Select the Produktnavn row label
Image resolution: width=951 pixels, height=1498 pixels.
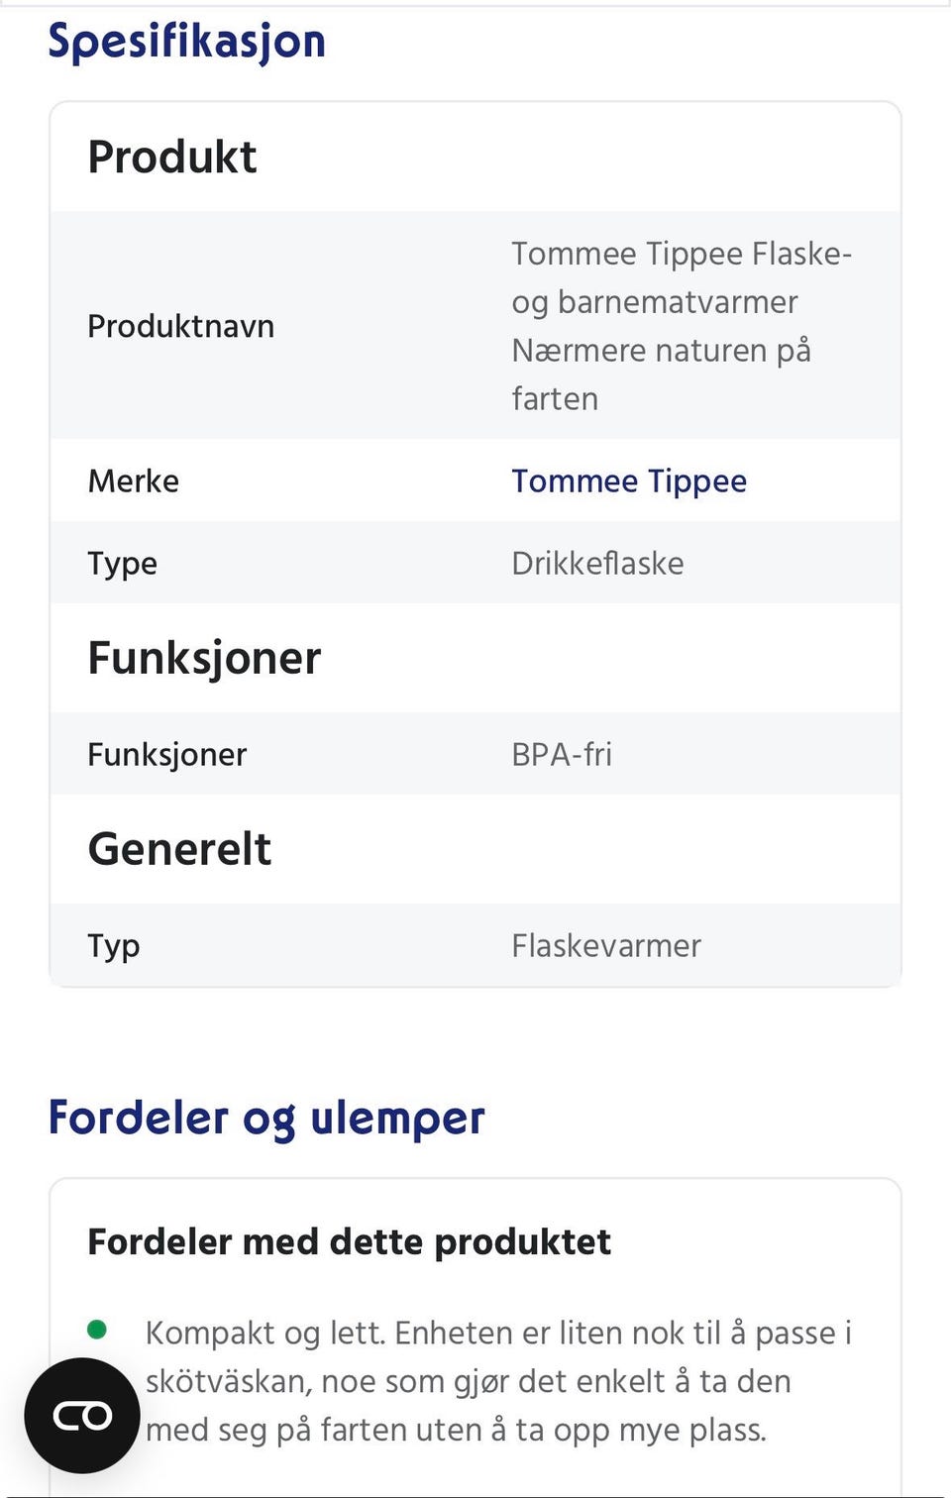[180, 326]
